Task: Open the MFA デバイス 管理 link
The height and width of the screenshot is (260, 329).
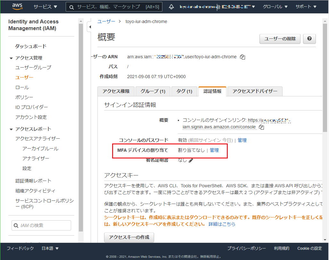Action: [x=214, y=150]
